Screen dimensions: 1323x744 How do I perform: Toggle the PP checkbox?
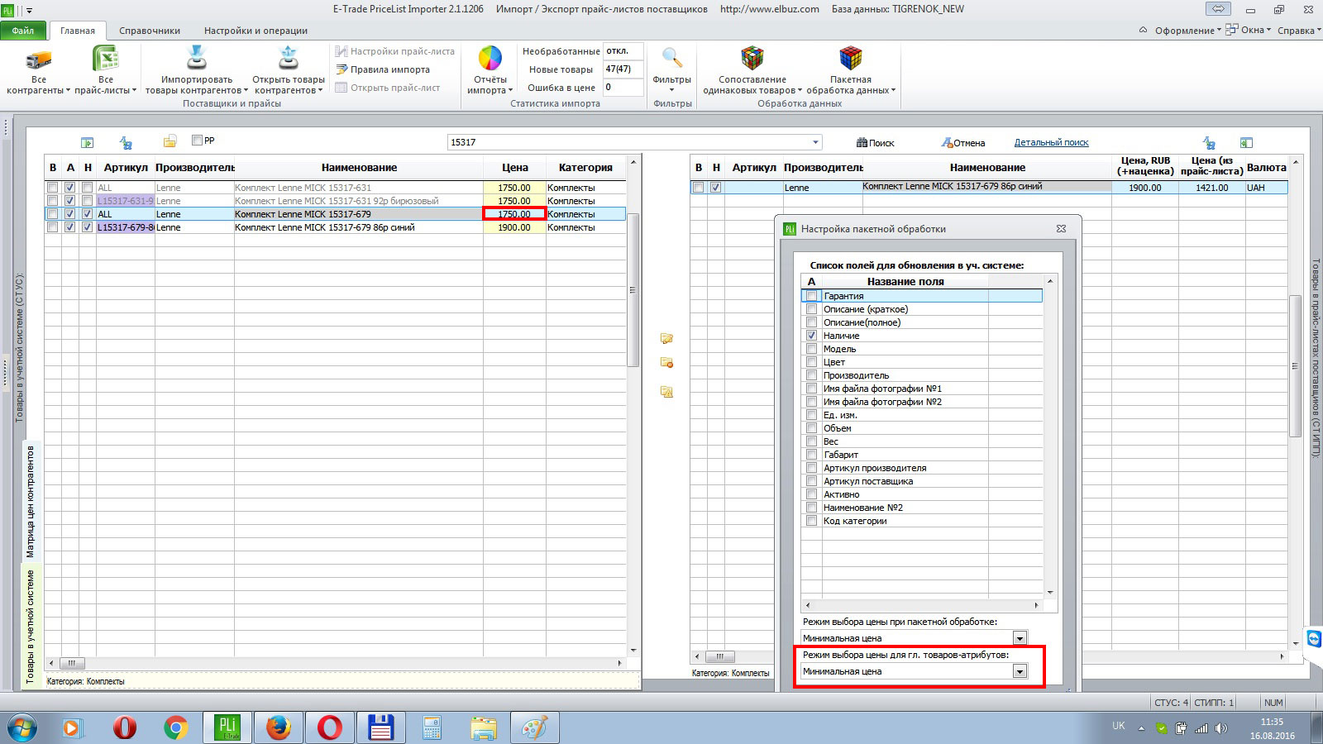click(x=197, y=141)
